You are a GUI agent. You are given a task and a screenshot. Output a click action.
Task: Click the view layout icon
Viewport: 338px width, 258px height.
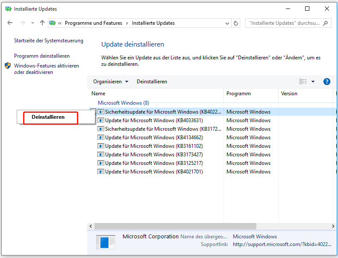(303, 82)
